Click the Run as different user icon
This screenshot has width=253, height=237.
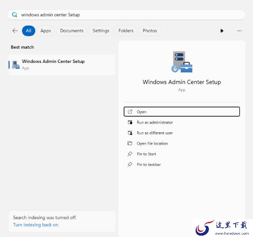pos(130,133)
